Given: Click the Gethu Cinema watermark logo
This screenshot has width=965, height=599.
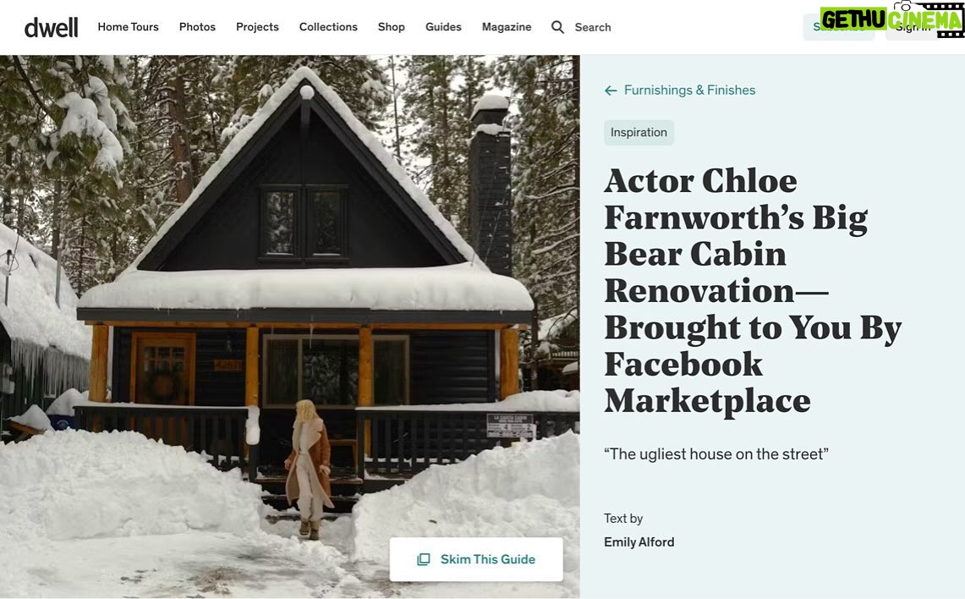Looking at the screenshot, I should point(891,19).
